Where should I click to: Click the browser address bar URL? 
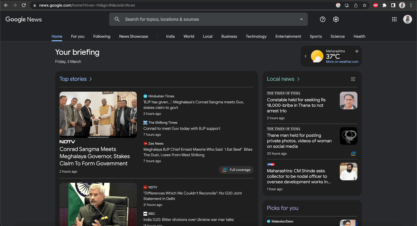point(87,5)
